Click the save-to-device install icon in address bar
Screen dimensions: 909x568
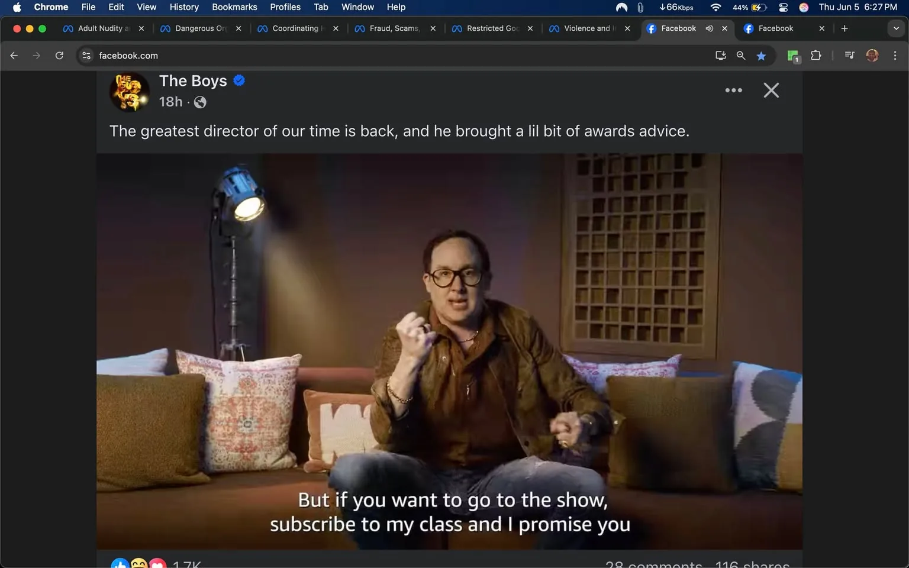click(x=720, y=55)
